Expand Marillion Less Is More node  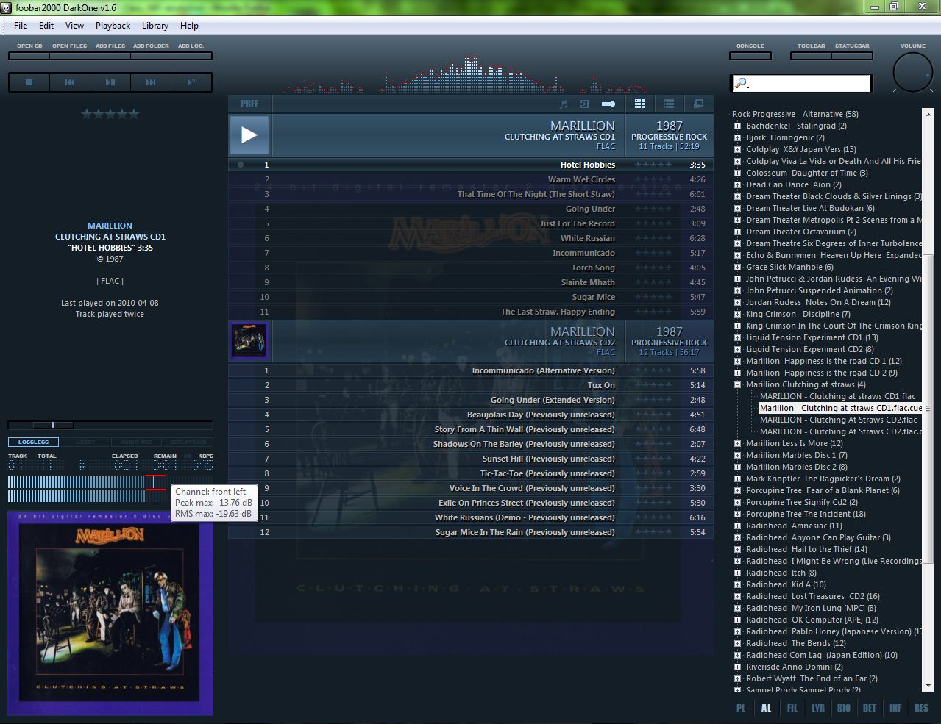[x=737, y=443]
